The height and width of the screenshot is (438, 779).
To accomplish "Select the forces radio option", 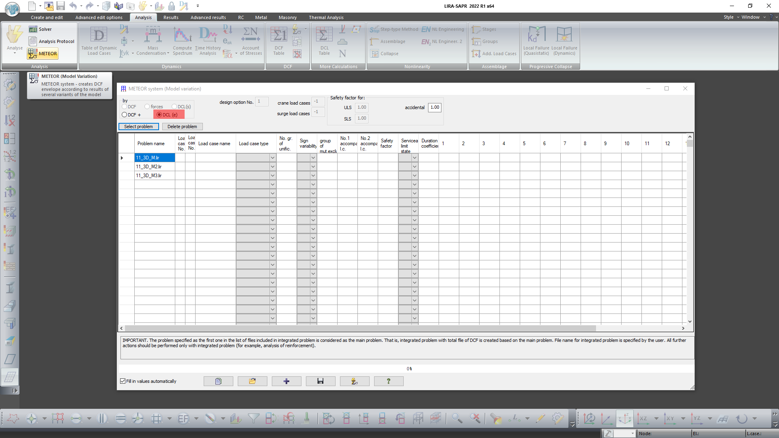I will coord(147,107).
